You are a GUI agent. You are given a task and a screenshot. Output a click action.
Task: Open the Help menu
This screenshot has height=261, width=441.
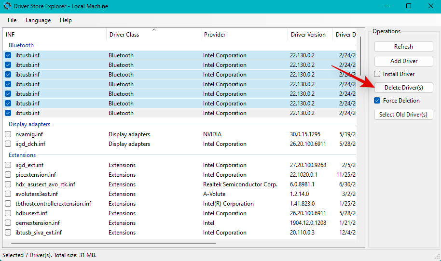[66, 20]
